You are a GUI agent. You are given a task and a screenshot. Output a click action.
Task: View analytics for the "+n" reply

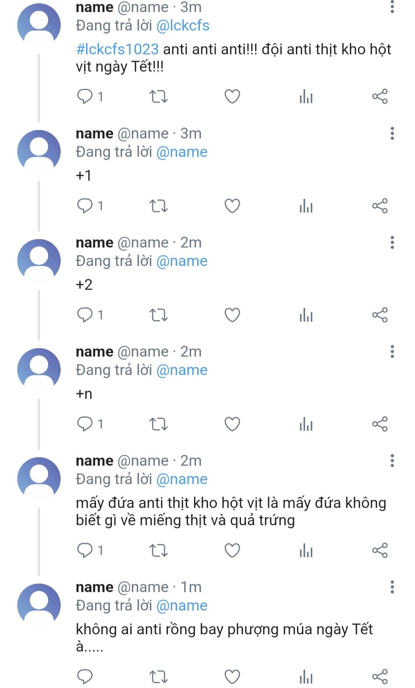tap(306, 424)
